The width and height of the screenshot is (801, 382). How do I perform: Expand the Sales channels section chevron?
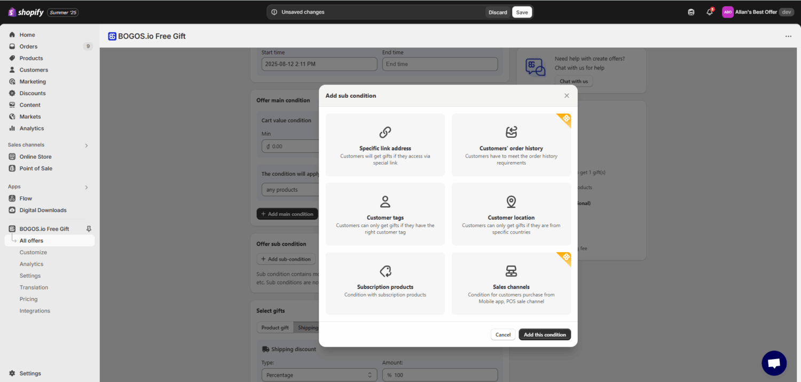(x=87, y=145)
